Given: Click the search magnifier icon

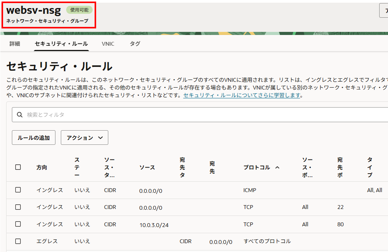Looking at the screenshot, I should pos(19,115).
